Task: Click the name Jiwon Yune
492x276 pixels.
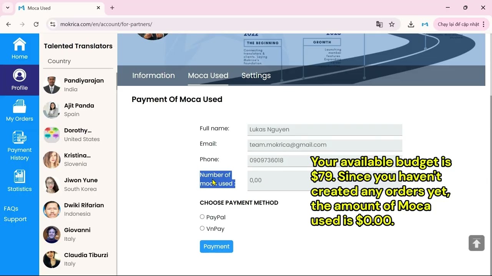Action: pyautogui.click(x=81, y=180)
